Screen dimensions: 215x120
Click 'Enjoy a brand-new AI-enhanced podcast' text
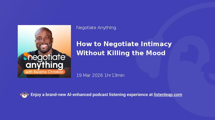pyautogui.click(x=69, y=95)
